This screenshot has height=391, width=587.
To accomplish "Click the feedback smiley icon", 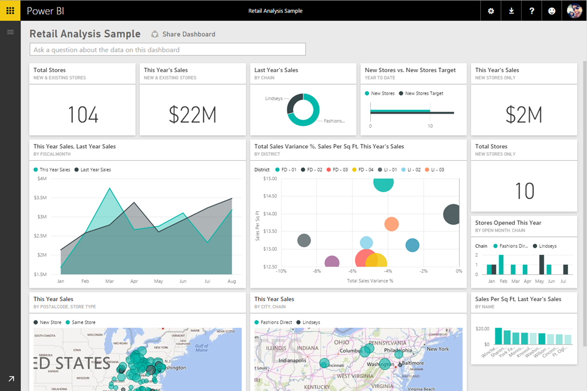I will [x=551, y=11].
